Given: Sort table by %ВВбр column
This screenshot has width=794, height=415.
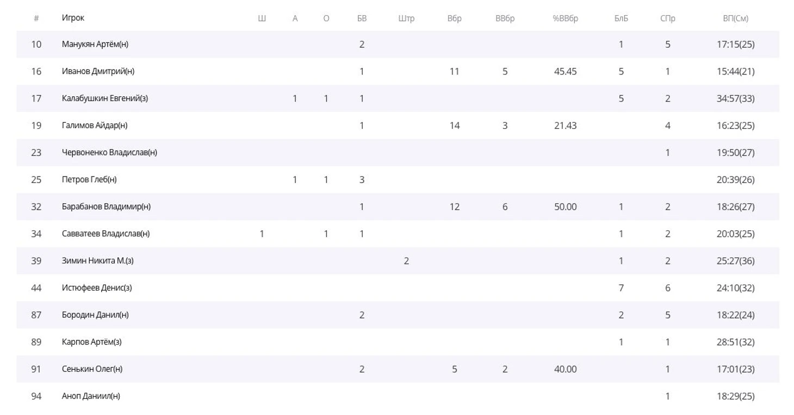Looking at the screenshot, I should click(565, 18).
